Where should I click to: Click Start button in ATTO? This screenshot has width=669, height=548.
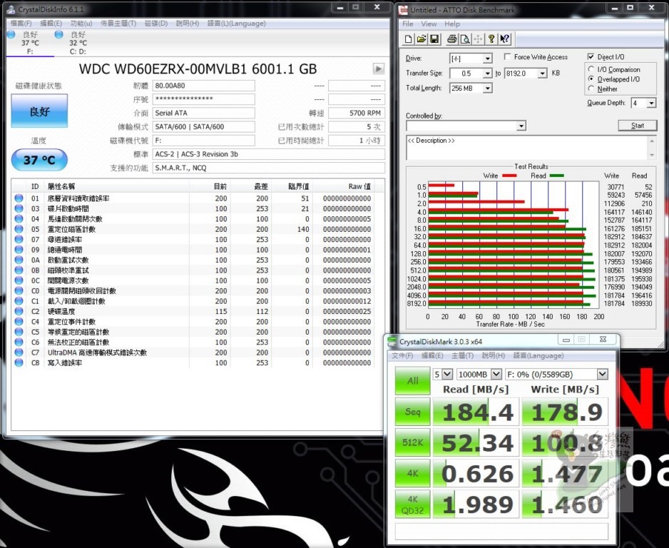coord(638,126)
